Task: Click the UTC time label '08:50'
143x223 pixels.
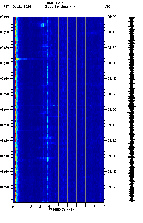Action: click(112, 94)
